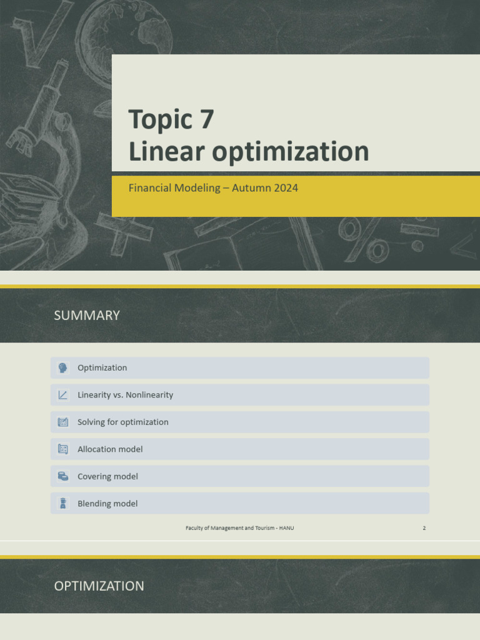Select the Solving for optimization item
The height and width of the screenshot is (640, 480).
click(x=239, y=422)
